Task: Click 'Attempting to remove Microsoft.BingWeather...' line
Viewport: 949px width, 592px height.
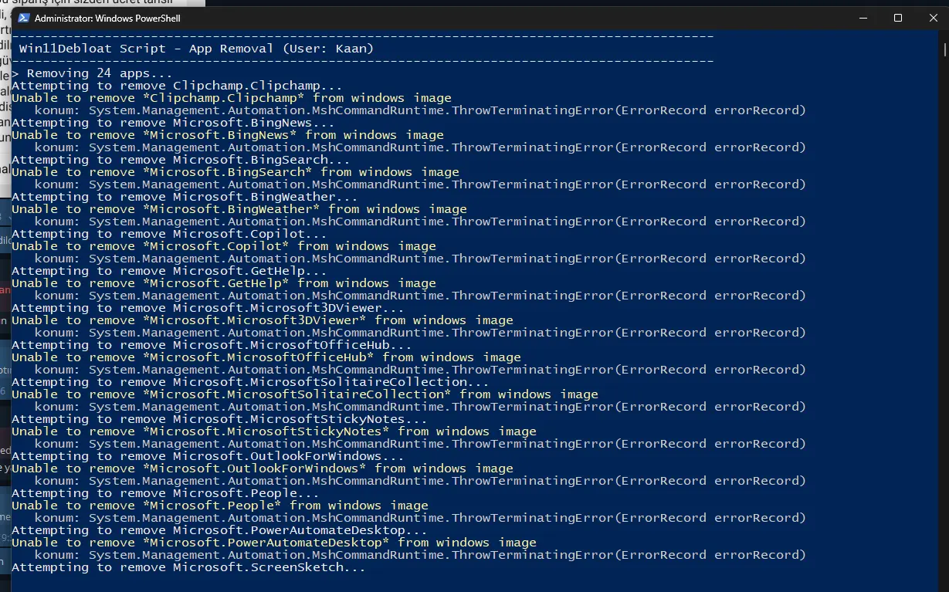Action: click(185, 197)
